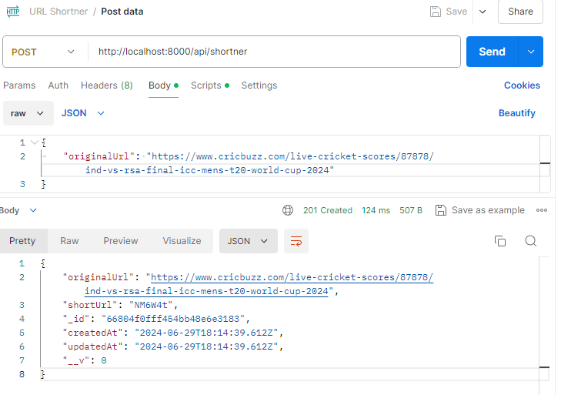The image size is (561, 395).
Task: Copy the response body with copy icon
Action: pyautogui.click(x=500, y=241)
